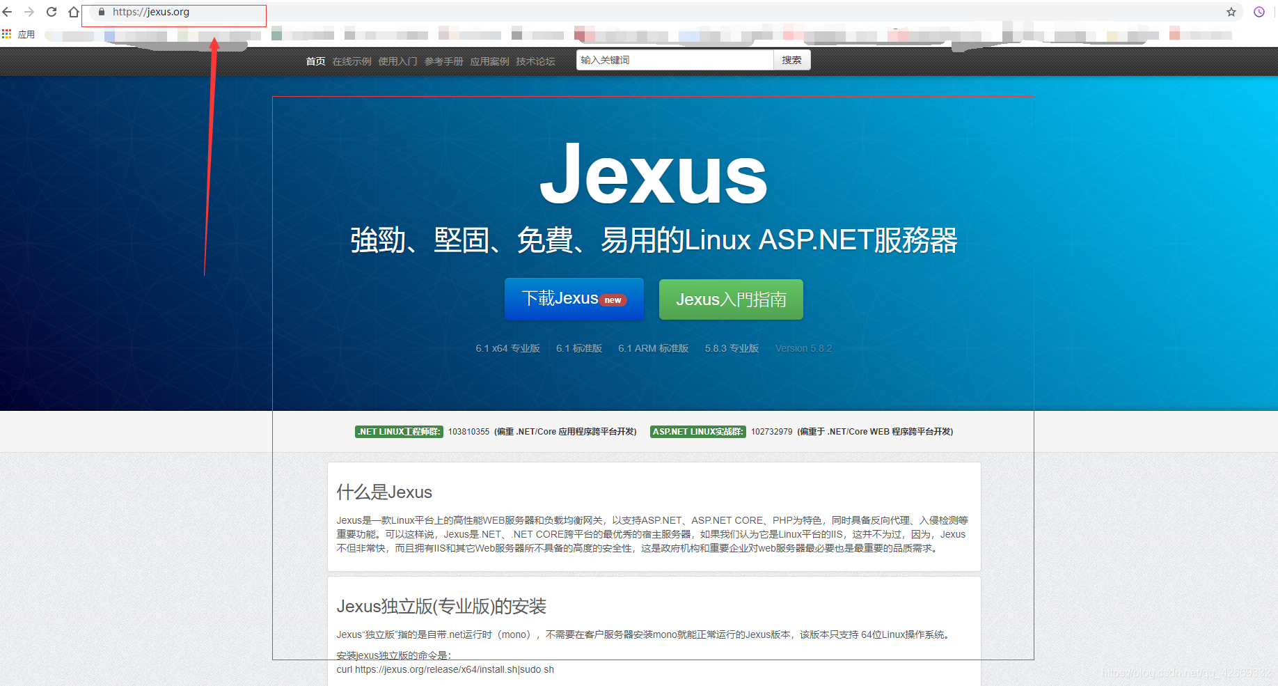Open 参考手册 navigation item
Screen dimensions: 1278x686
point(443,61)
